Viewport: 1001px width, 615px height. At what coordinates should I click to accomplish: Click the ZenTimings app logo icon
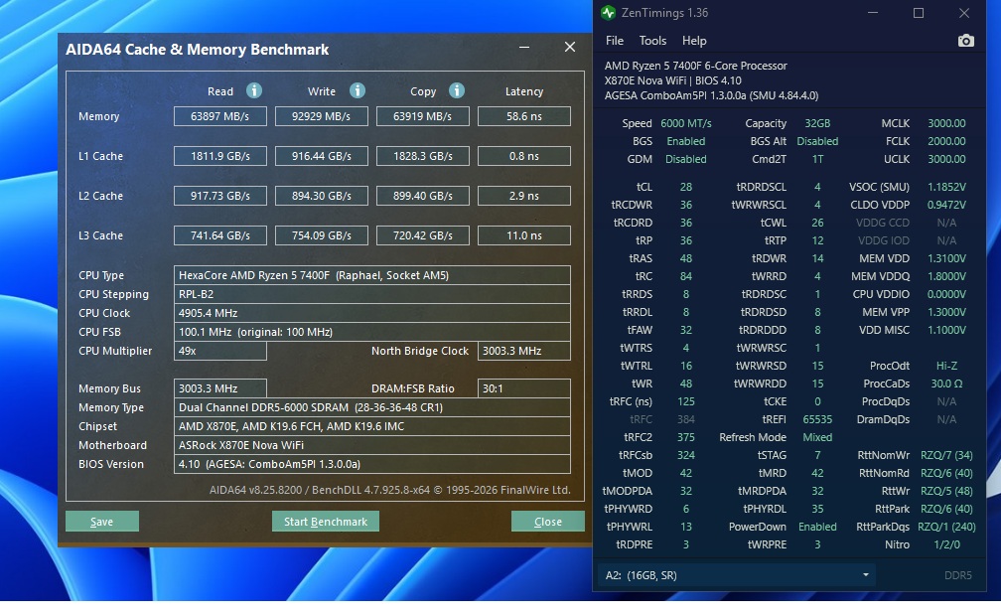[609, 13]
